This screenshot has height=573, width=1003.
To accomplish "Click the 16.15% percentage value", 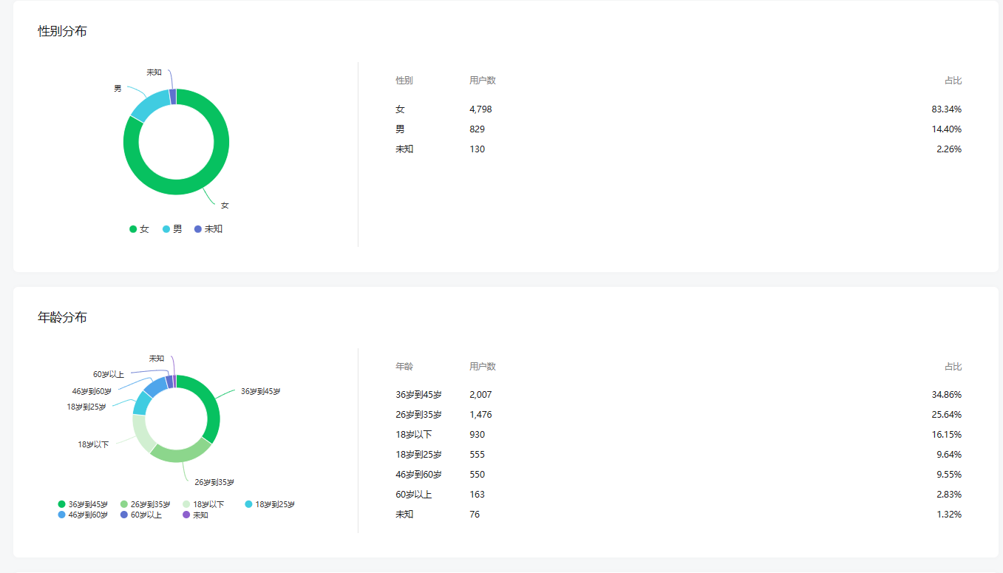I will 947,435.
